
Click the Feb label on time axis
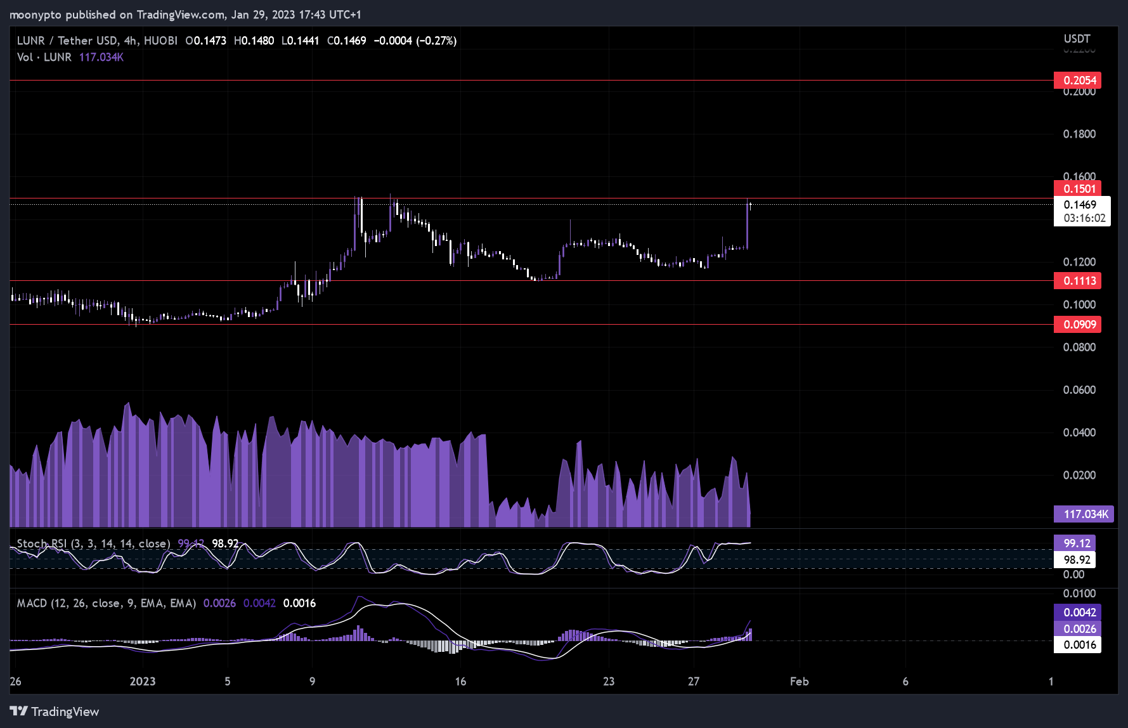pos(799,681)
